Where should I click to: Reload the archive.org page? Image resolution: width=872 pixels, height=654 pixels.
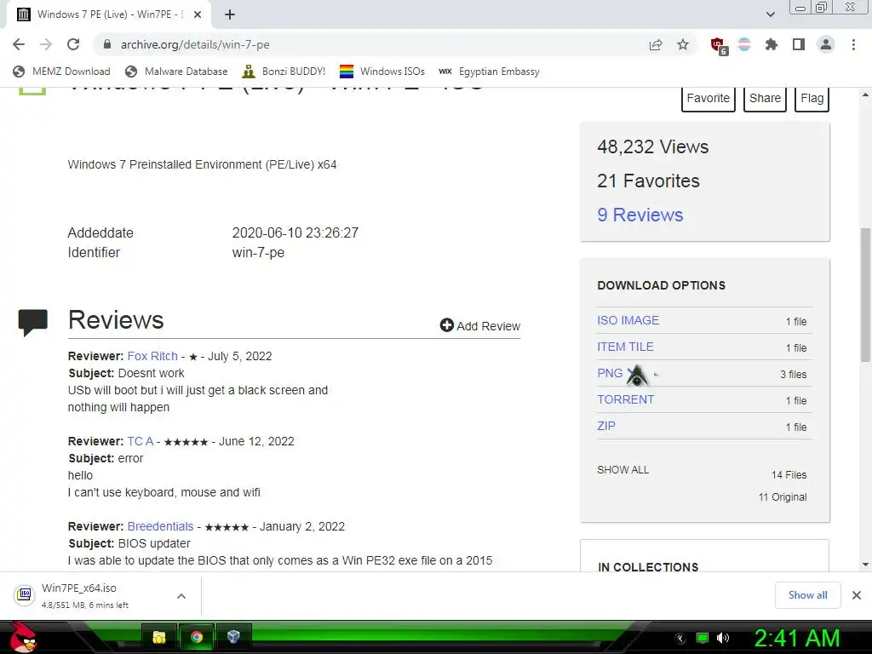[73, 44]
